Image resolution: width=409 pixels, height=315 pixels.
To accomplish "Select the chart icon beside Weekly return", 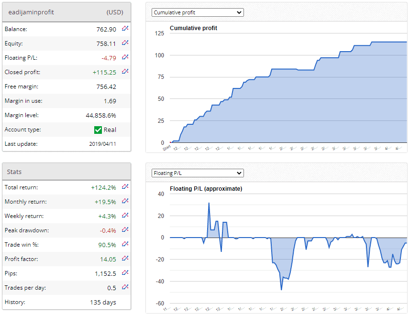I will (125, 216).
